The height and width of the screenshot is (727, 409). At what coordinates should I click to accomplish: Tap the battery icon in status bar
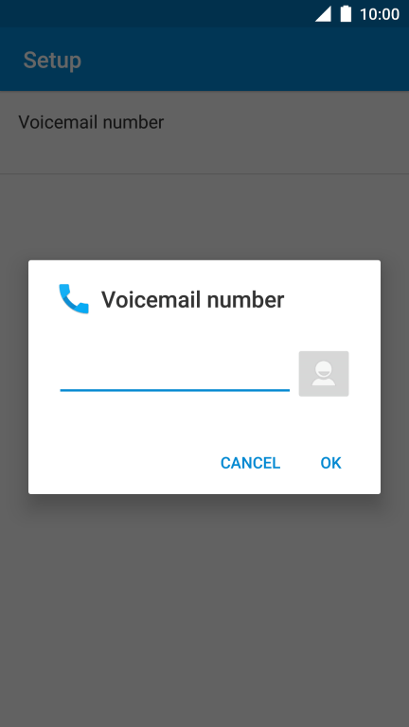[x=346, y=14]
